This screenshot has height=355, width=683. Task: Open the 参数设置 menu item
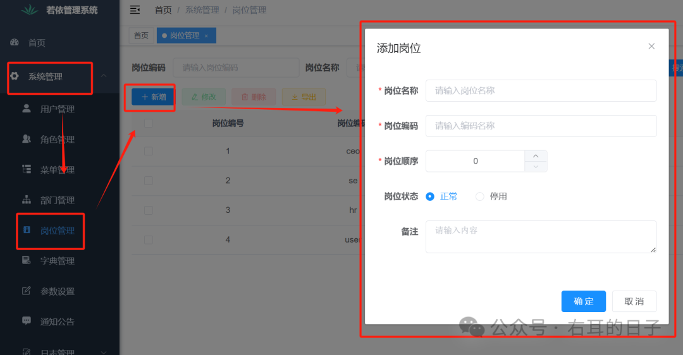57,291
